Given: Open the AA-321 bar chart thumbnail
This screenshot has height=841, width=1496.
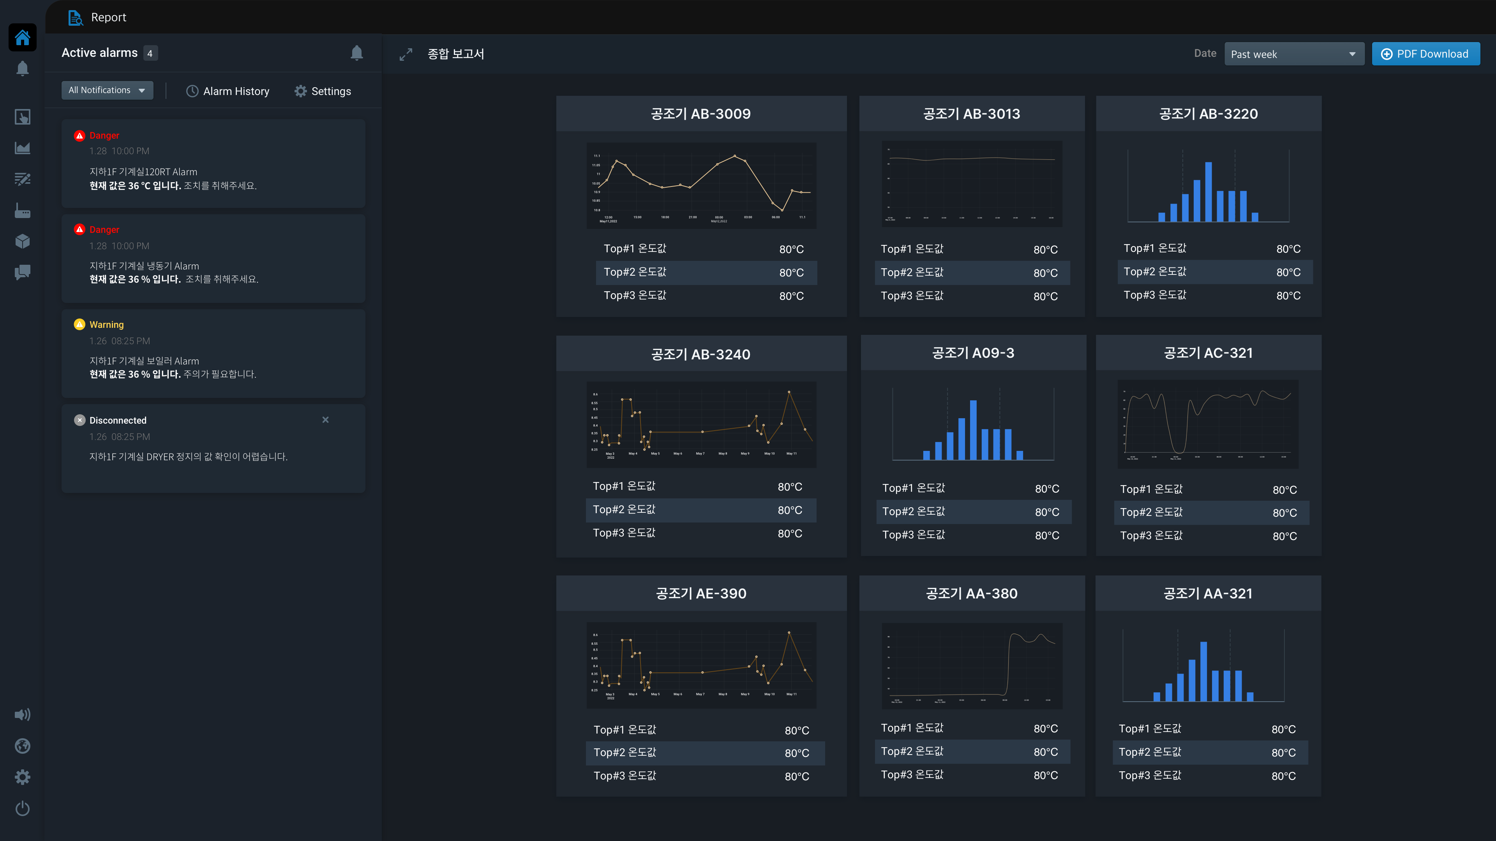Looking at the screenshot, I should point(1203,666).
